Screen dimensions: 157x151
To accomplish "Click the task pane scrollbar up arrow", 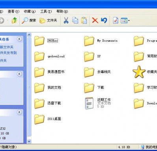I will pyautogui.click(x=29, y=35).
